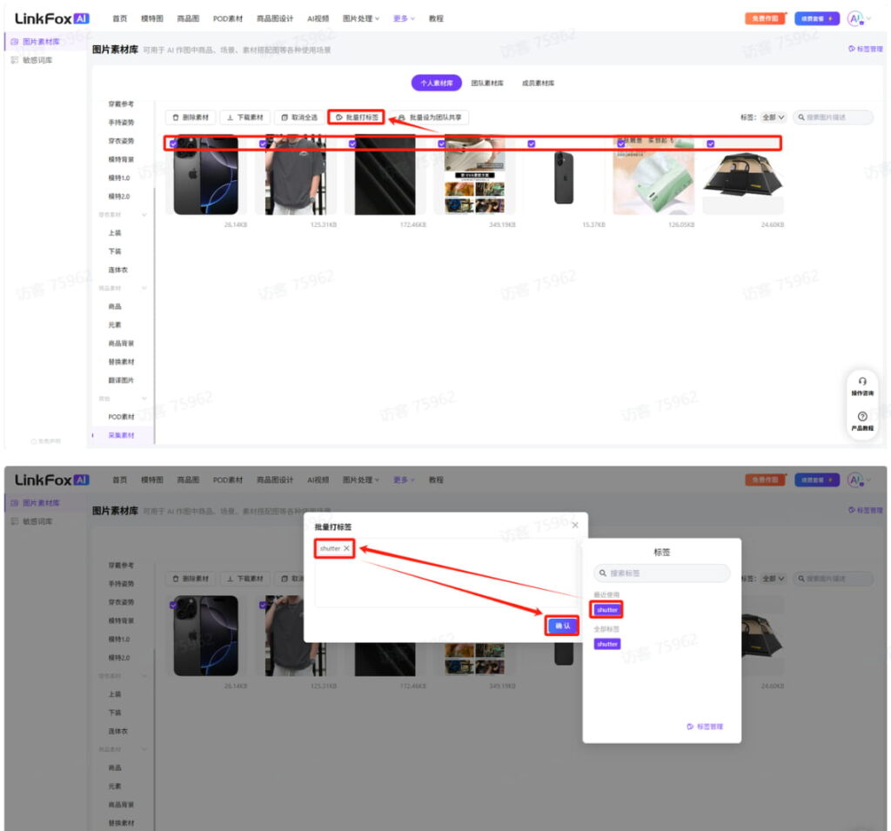The height and width of the screenshot is (831, 891).
Task: Remove the shutter tag using its X
Action: tap(346, 548)
